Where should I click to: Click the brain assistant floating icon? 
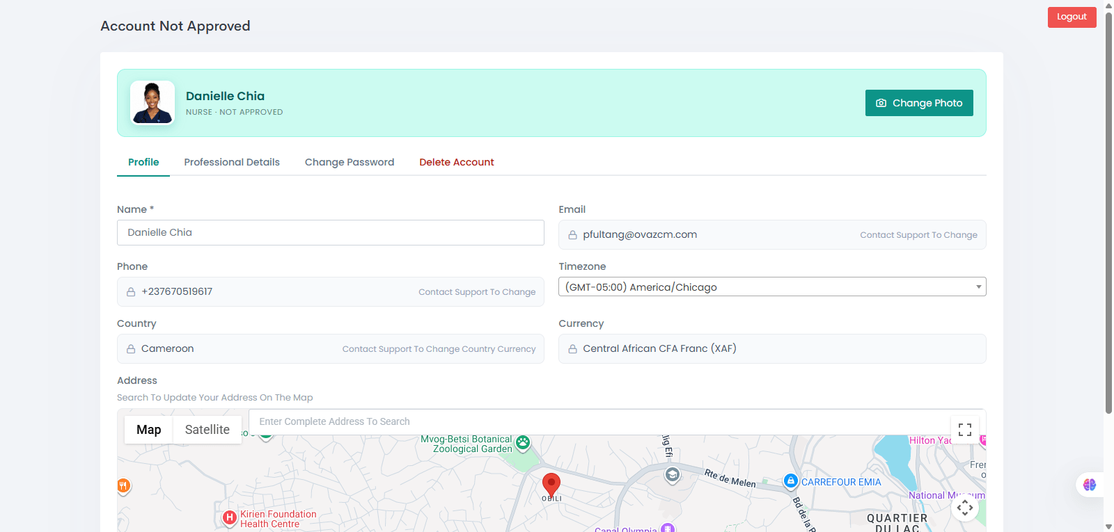tap(1090, 485)
